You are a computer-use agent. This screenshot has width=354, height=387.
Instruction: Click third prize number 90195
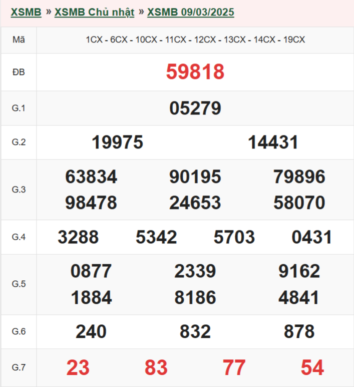point(195,176)
